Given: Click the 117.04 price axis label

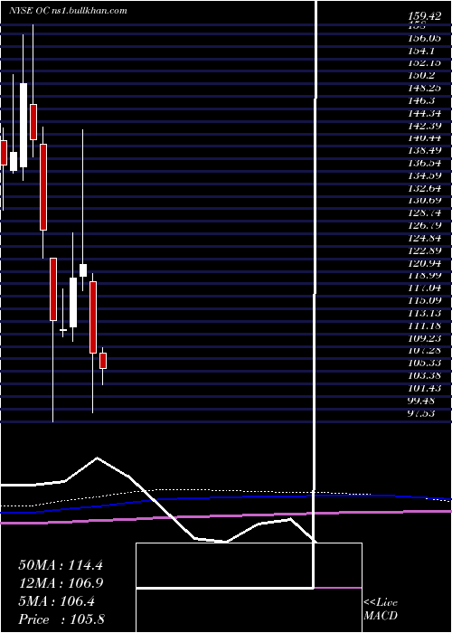Looking at the screenshot, I should [x=423, y=288].
